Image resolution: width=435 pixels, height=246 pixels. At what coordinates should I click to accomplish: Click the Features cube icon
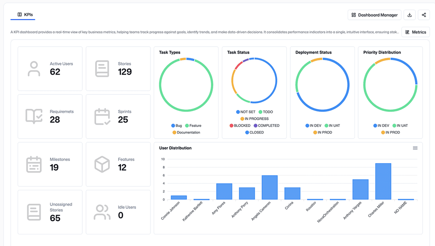click(x=102, y=164)
